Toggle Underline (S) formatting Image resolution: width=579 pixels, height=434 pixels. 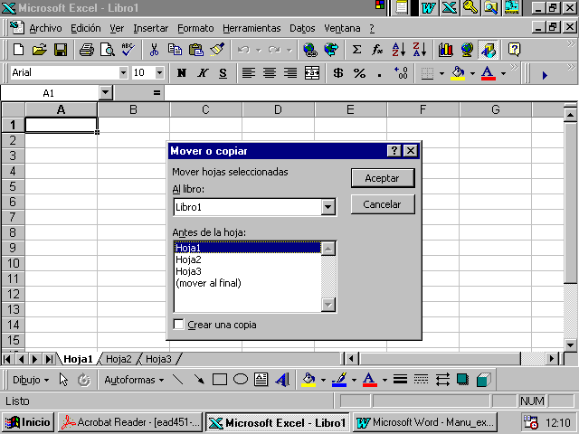click(223, 73)
